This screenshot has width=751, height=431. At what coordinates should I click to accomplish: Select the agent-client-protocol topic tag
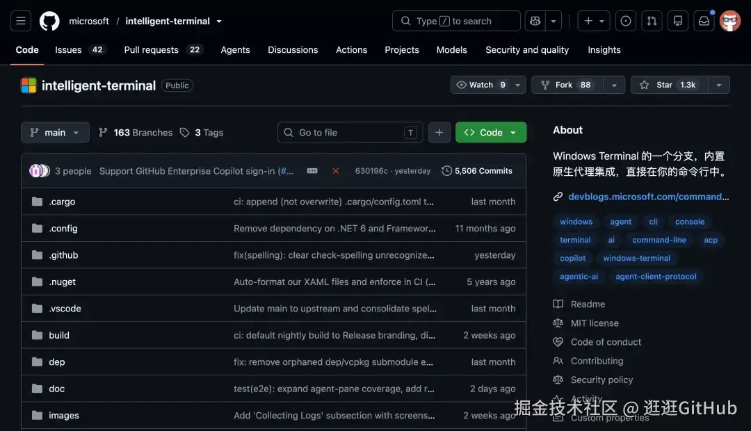point(656,276)
